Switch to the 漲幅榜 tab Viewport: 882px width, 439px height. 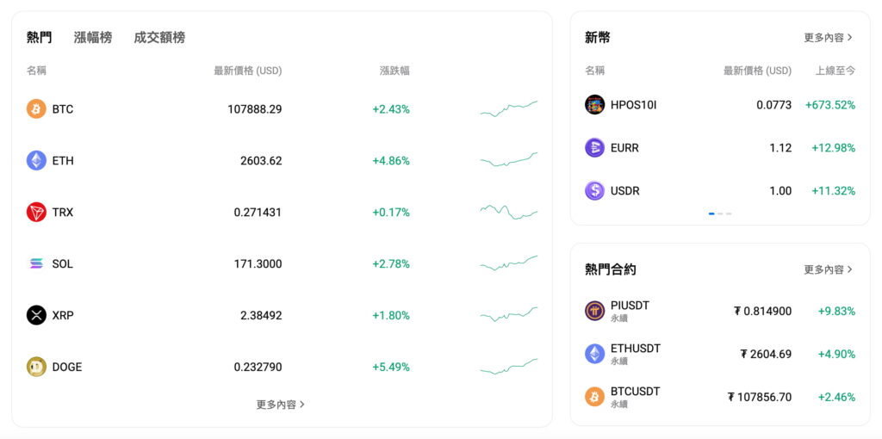[x=93, y=38]
